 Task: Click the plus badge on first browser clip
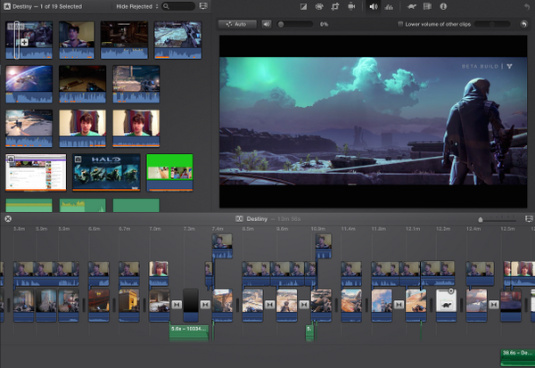[x=24, y=42]
